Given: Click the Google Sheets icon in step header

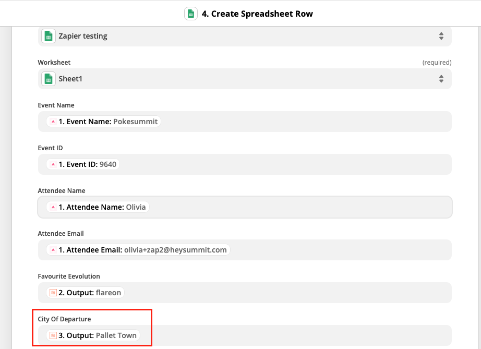Looking at the screenshot, I should tap(191, 14).
